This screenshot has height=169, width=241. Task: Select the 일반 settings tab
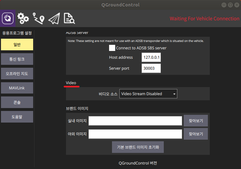(17, 45)
